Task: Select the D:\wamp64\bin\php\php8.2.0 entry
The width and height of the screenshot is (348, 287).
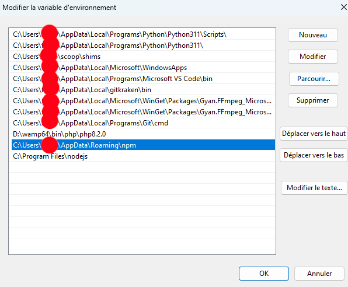Action: (x=142, y=134)
